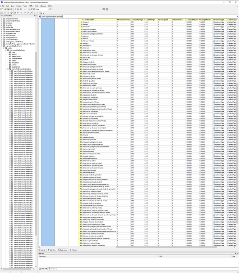Select the pluginNames tree item
239x273 pixels.
[x=16, y=67]
